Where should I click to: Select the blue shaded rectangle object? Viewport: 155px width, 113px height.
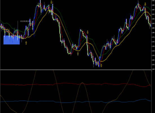[x=12, y=40]
